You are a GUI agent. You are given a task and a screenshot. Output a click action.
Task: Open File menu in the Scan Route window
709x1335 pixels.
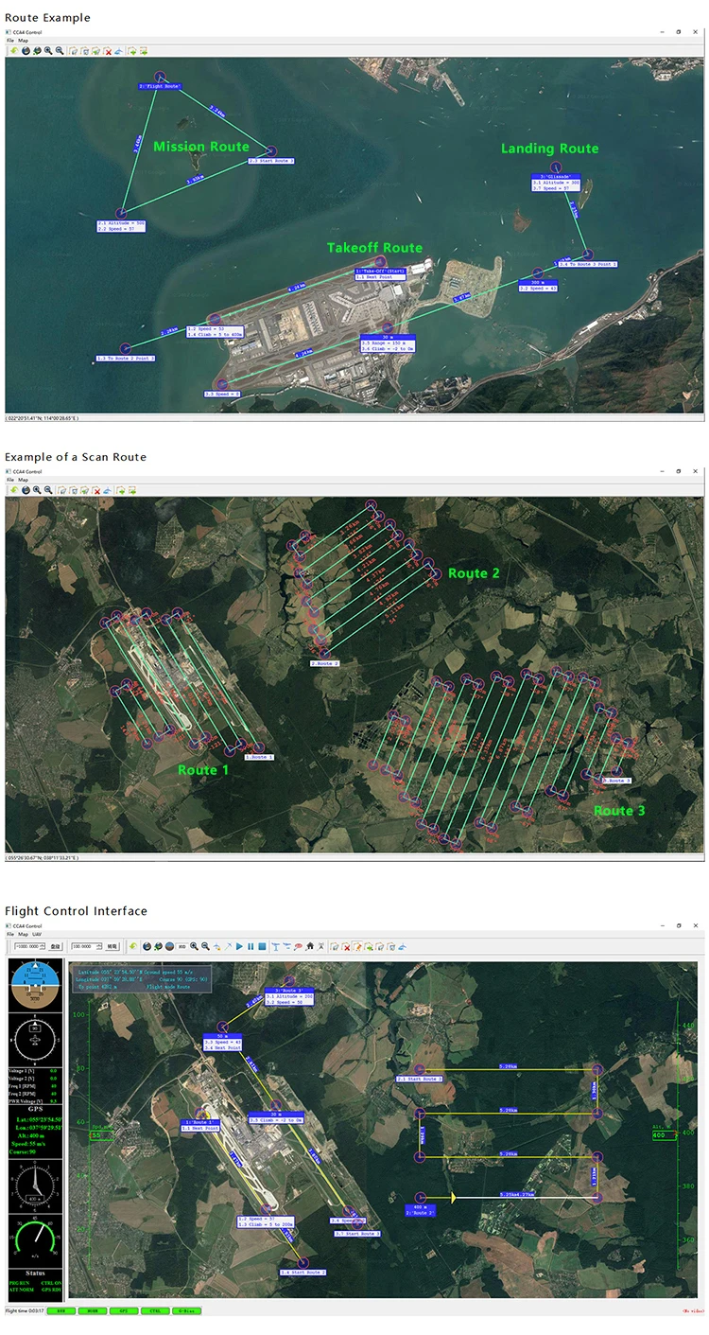10,480
